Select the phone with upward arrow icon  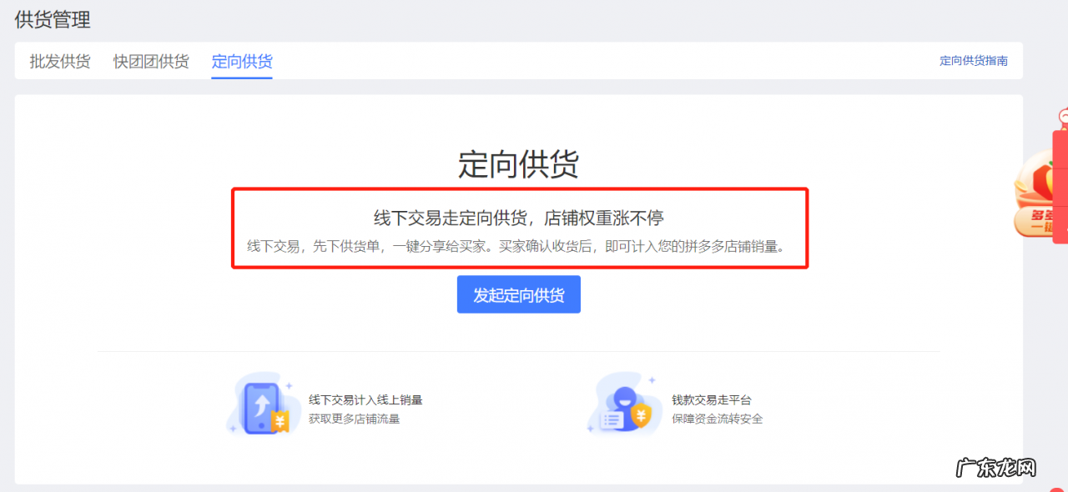261,407
